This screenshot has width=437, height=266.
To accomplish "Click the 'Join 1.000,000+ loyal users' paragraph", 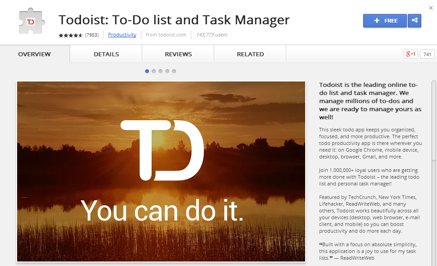I will tap(369, 177).
